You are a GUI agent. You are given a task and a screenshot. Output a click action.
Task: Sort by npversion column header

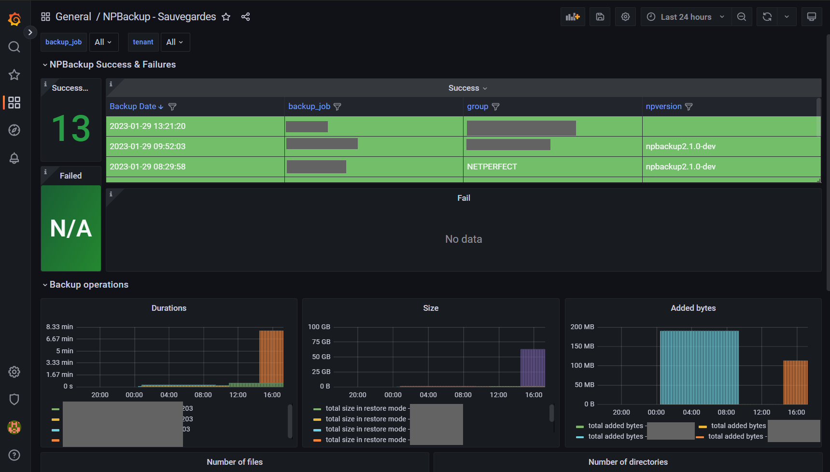point(664,107)
